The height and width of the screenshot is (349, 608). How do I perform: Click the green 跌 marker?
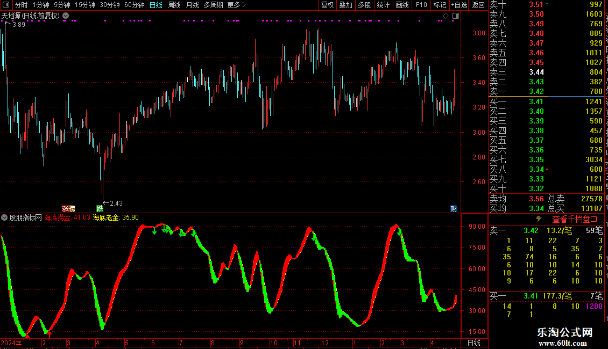click(x=100, y=208)
